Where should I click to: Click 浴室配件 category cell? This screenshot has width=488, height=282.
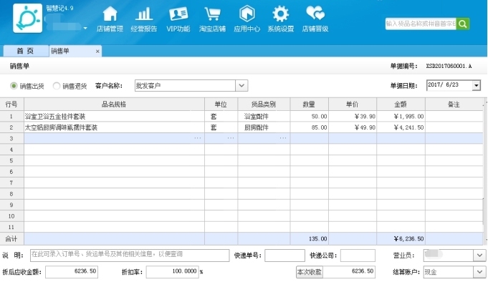tap(264, 117)
